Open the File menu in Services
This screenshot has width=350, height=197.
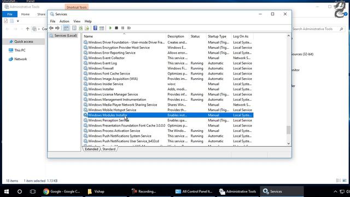(52, 21)
